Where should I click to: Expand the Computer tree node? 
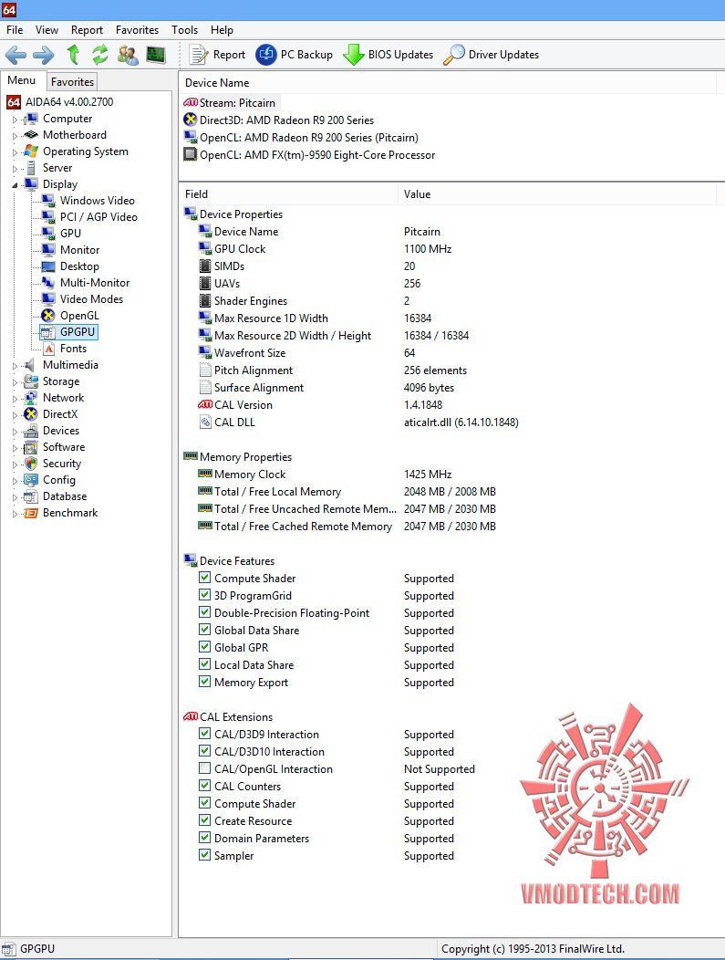pos(15,120)
